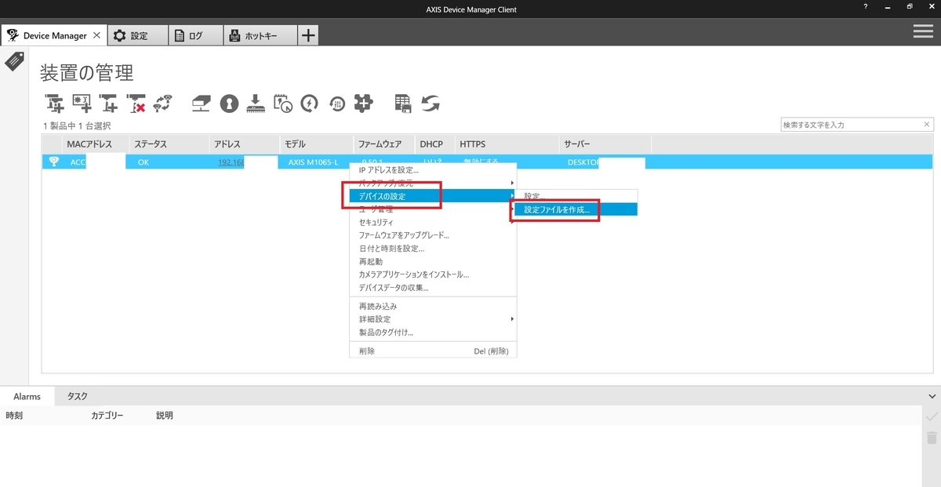
Task: Click the 説明 column in Alarms panel
Action: (x=165, y=416)
